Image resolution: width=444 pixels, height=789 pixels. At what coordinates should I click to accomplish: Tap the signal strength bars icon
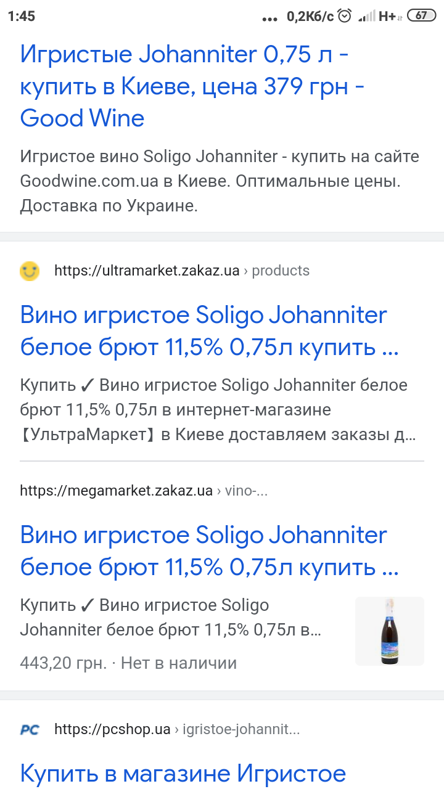[367, 16]
